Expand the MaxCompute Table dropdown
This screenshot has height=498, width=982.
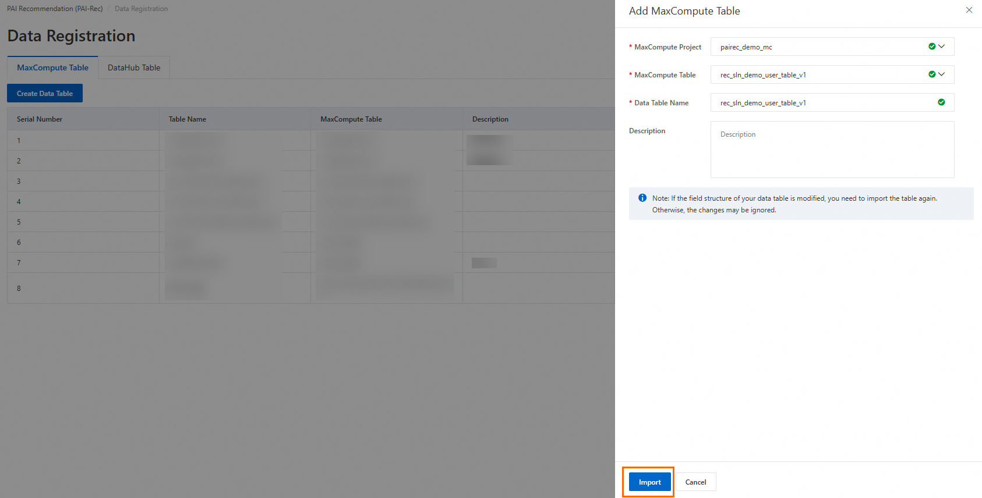pos(832,74)
